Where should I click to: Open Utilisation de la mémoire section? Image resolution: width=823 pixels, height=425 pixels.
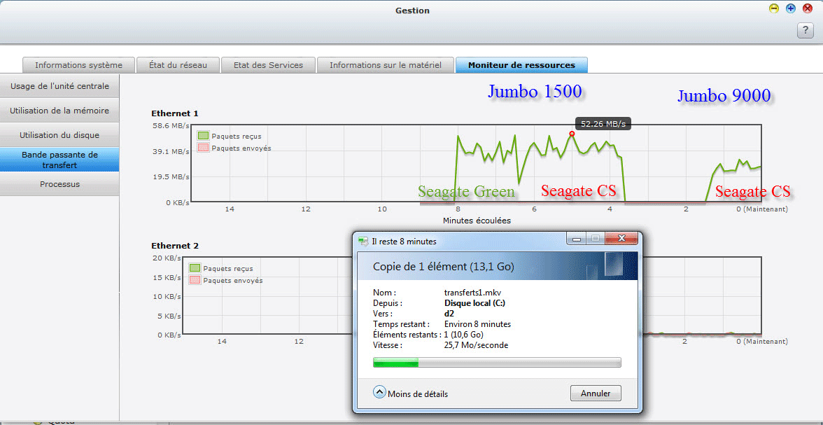point(59,111)
